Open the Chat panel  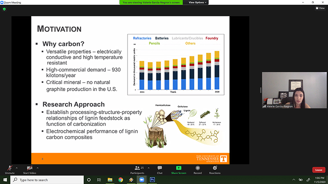coord(159,170)
